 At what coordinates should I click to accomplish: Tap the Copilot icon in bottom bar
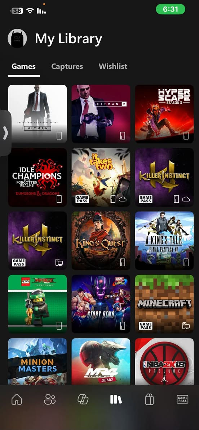[83, 399]
